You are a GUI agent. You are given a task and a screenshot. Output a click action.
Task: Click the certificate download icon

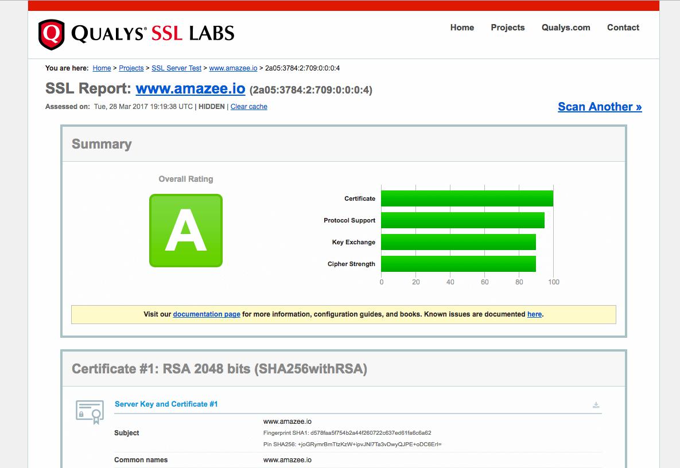point(596,405)
